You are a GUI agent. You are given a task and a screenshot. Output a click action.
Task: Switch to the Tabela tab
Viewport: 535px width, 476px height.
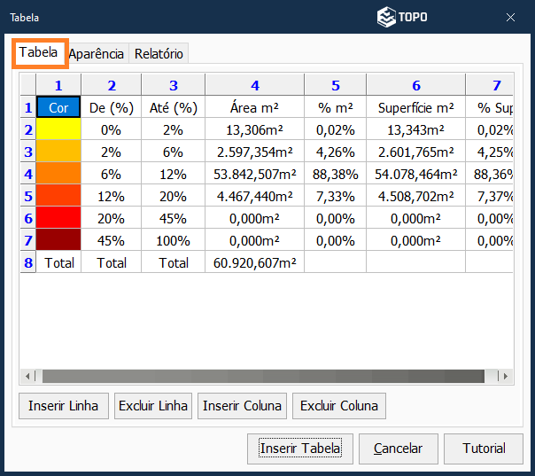(x=39, y=53)
